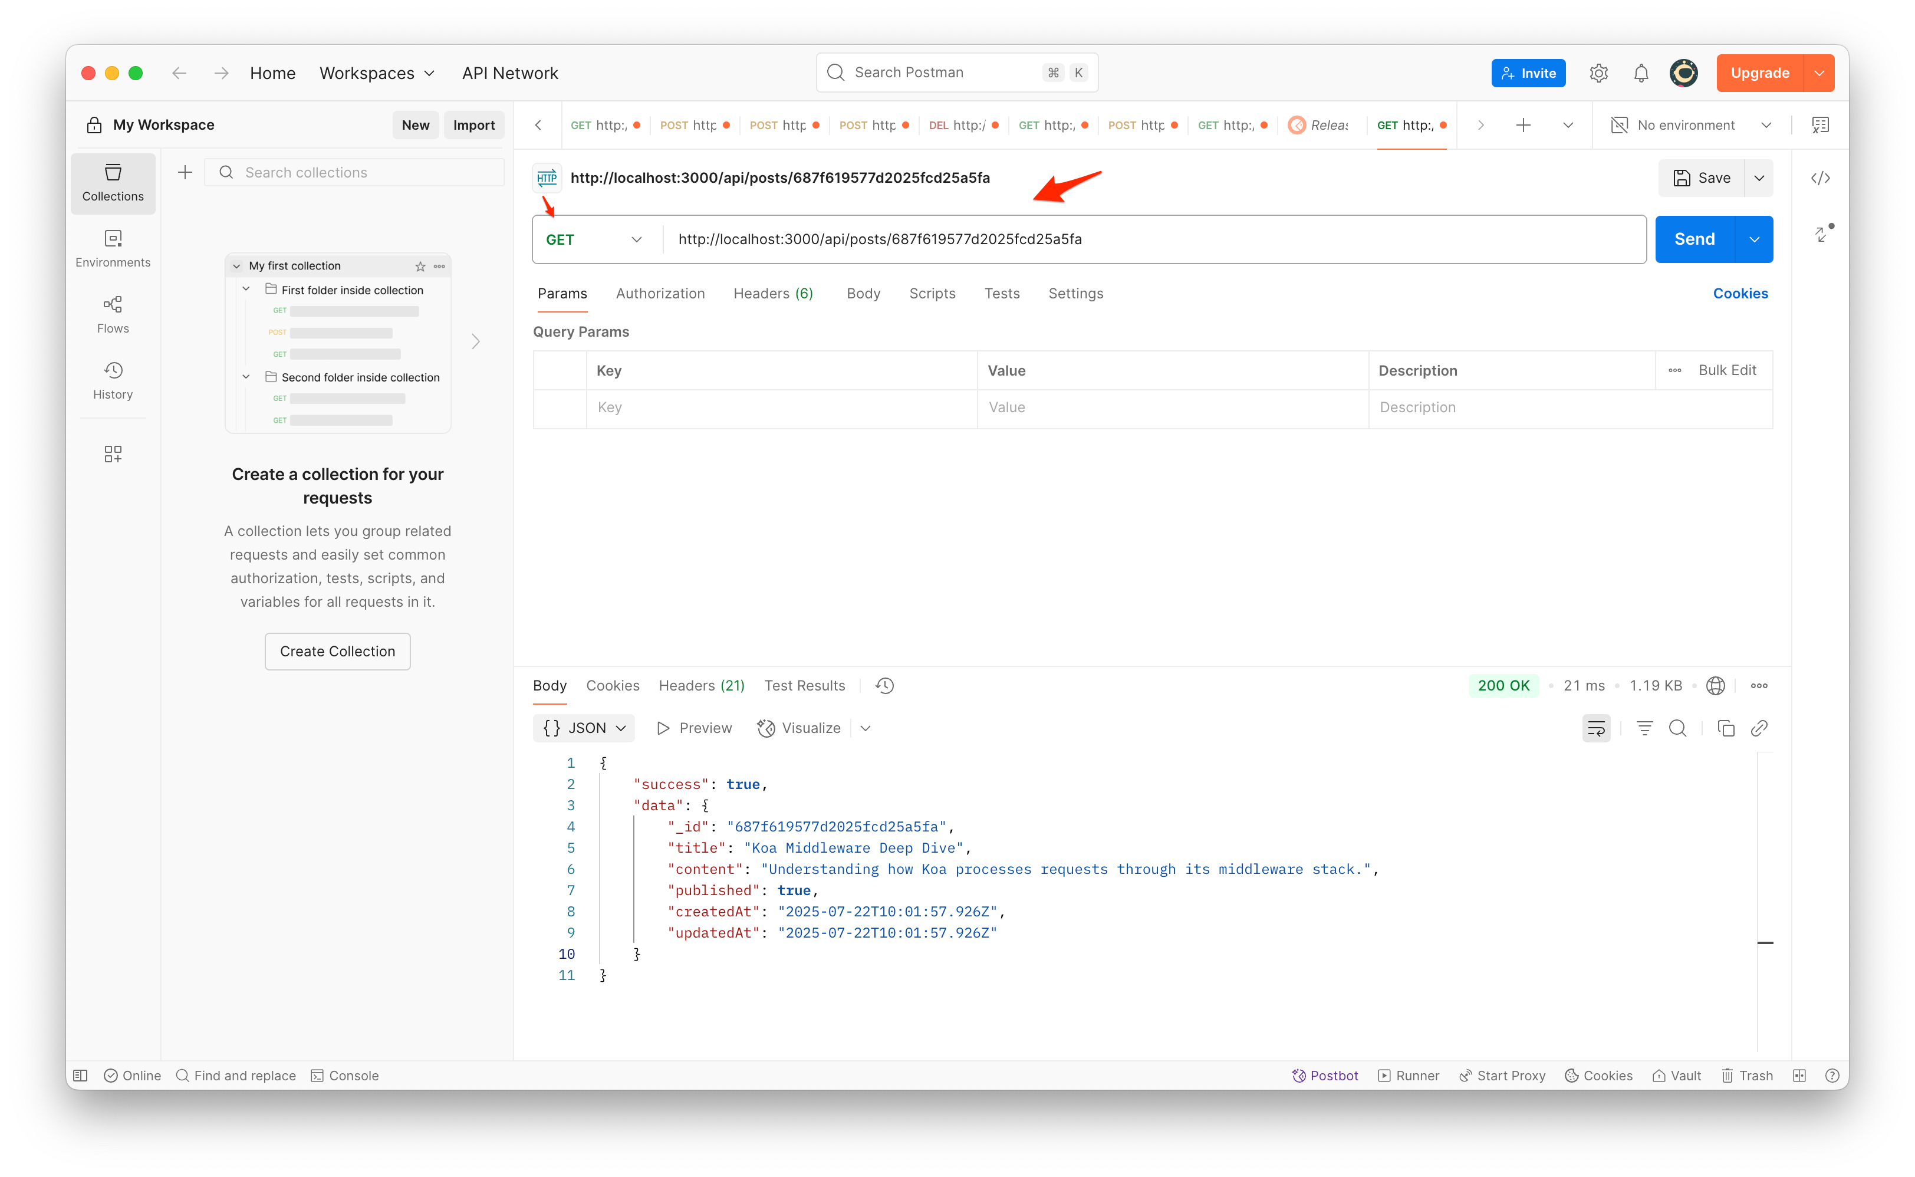The width and height of the screenshot is (1915, 1177).
Task: Star My first collection
Action: [x=419, y=265]
